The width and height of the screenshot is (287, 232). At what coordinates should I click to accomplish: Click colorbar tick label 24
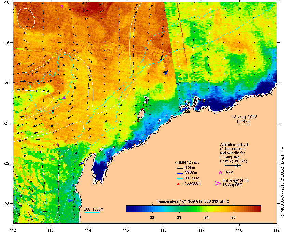point(206,217)
